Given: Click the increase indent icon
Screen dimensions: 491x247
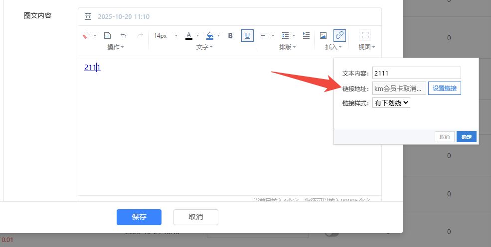Looking at the screenshot, I should click(306, 35).
